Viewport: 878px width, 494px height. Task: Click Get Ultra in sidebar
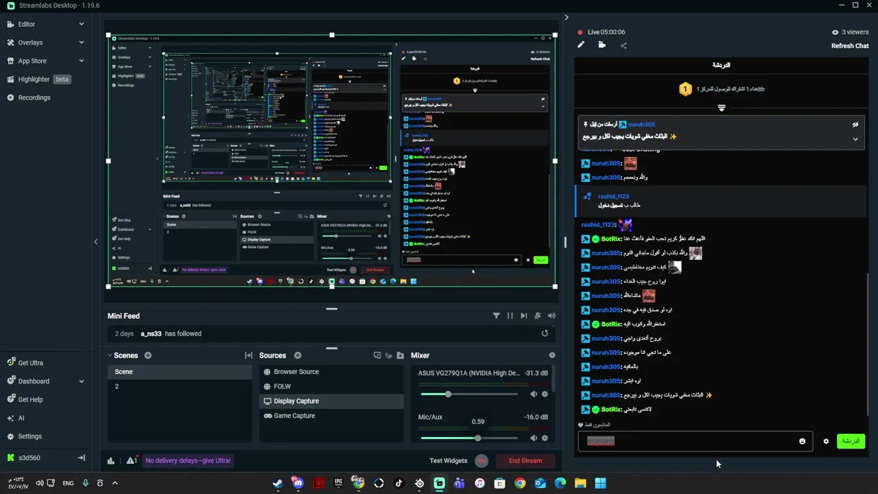click(30, 363)
